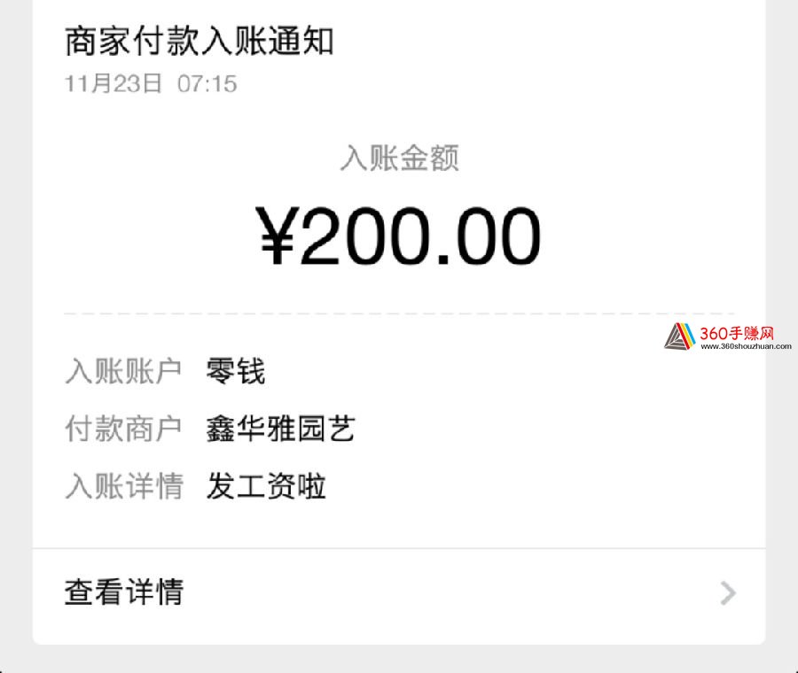Click the 发工资啦 detail text
This screenshot has height=673, width=798.
click(266, 486)
